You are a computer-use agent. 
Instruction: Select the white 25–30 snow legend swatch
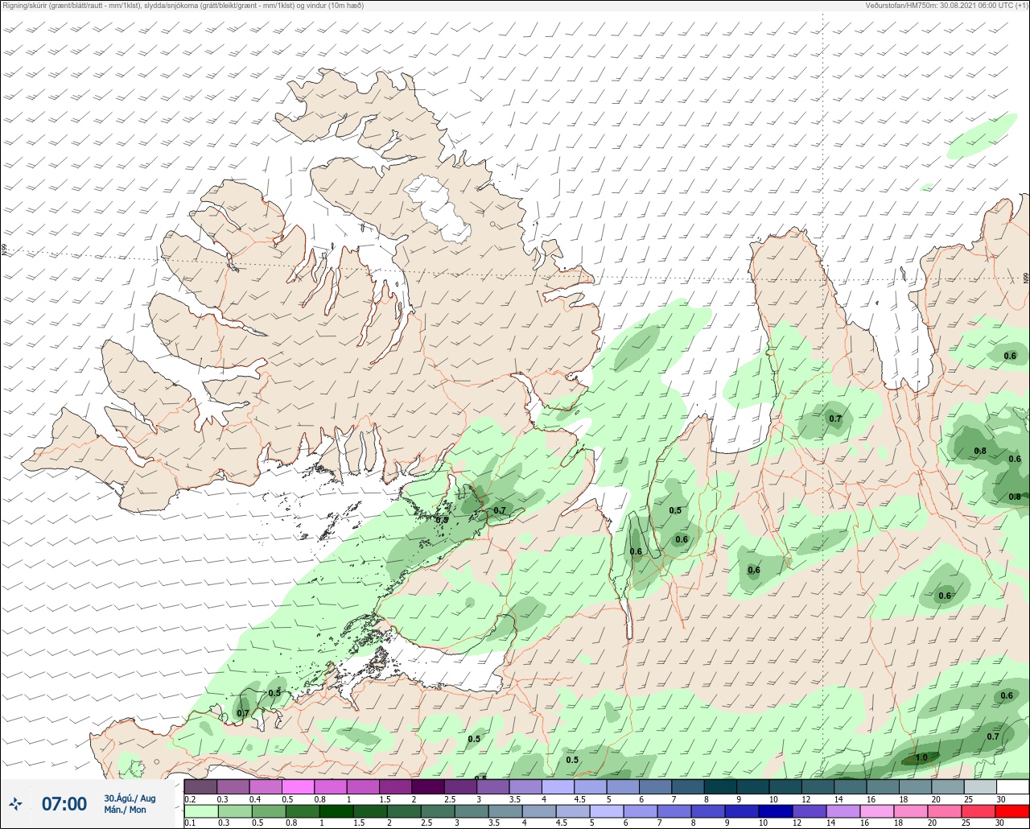click(x=1011, y=786)
